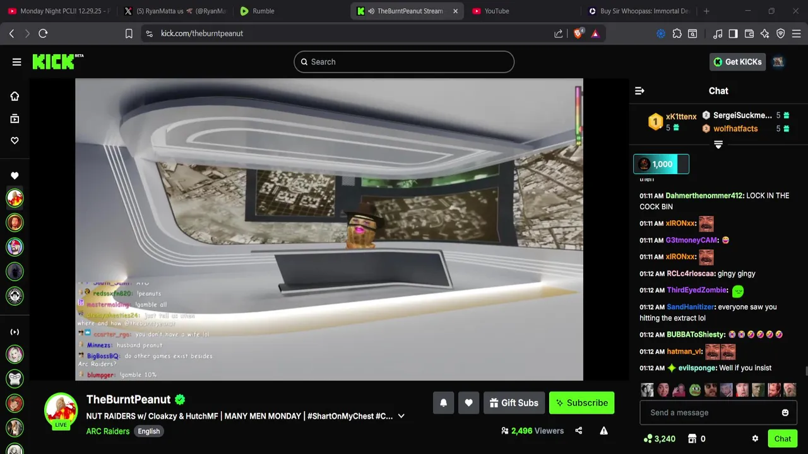Image resolution: width=808 pixels, height=454 pixels.
Task: Toggle the browser sidebar panel
Action: click(x=733, y=33)
